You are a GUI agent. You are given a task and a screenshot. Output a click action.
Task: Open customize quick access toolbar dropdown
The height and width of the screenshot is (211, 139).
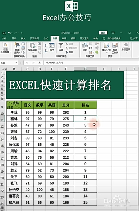tap(22, 33)
